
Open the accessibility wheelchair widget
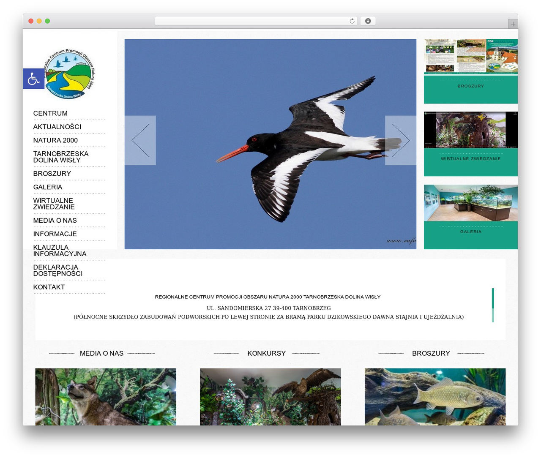tap(33, 79)
